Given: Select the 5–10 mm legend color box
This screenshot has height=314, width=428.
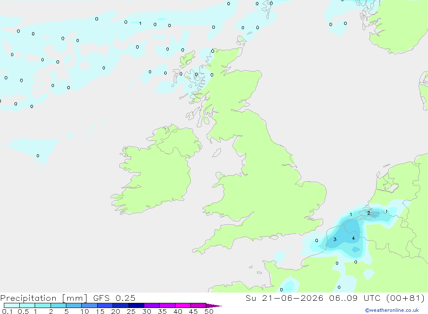Looking at the screenshot, I should point(74,305).
